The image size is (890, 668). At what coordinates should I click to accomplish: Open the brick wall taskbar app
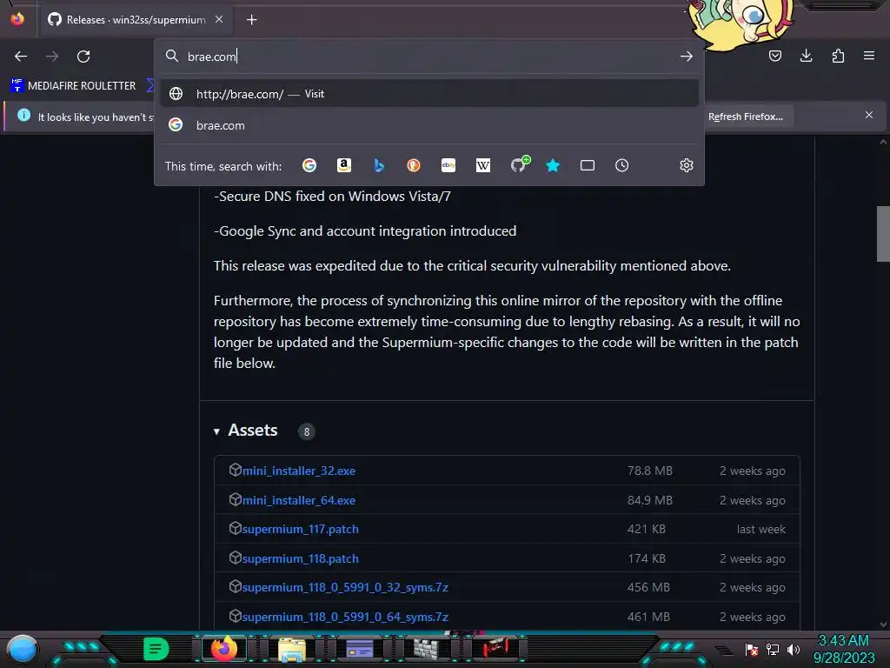[426, 649]
